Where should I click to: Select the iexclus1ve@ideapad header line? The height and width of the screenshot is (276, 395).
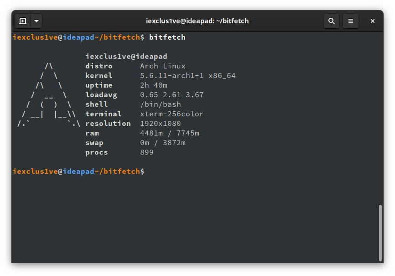point(126,56)
